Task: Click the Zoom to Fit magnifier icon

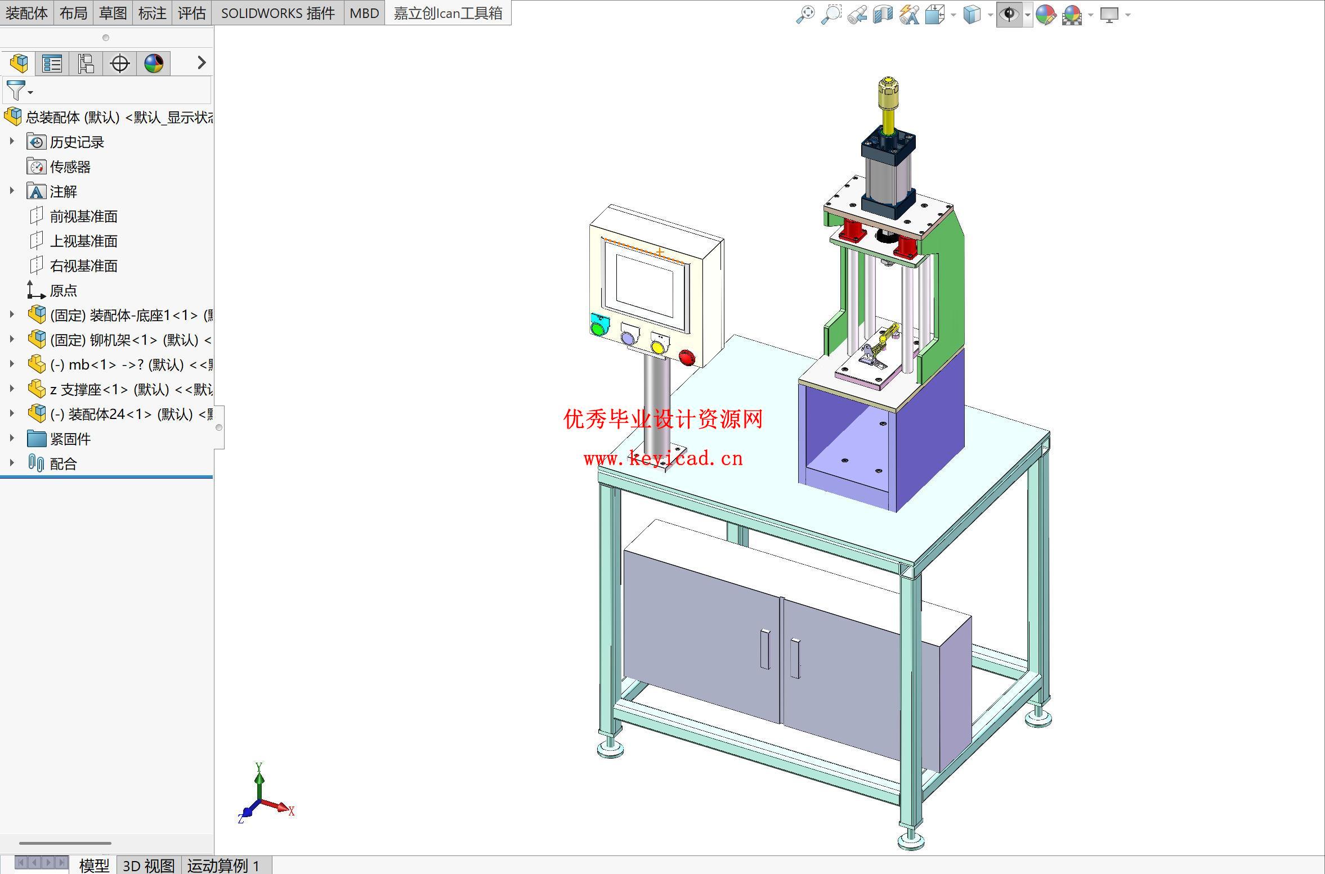Action: click(805, 15)
